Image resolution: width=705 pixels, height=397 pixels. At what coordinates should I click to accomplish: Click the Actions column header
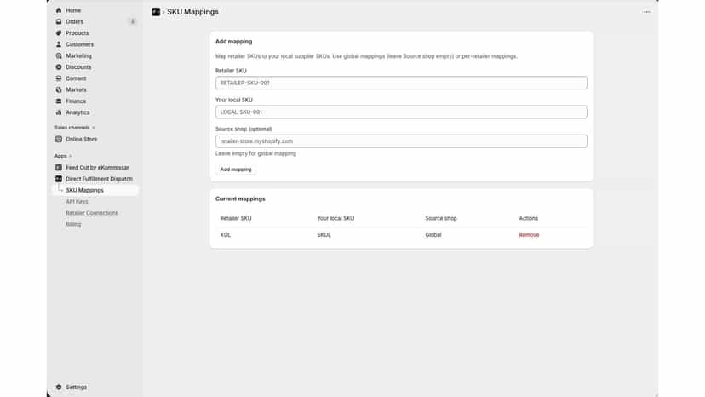click(x=528, y=218)
